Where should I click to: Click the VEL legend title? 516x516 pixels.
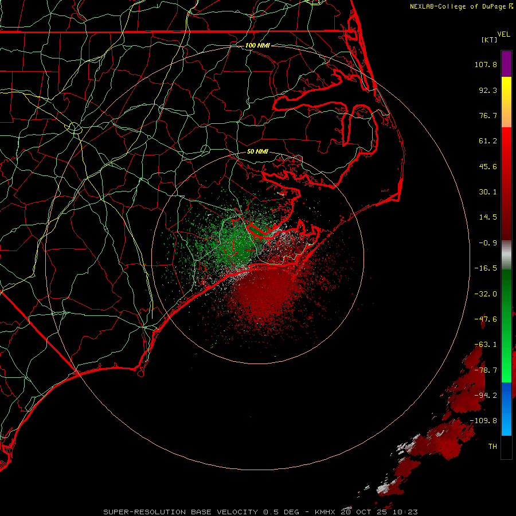coord(503,34)
